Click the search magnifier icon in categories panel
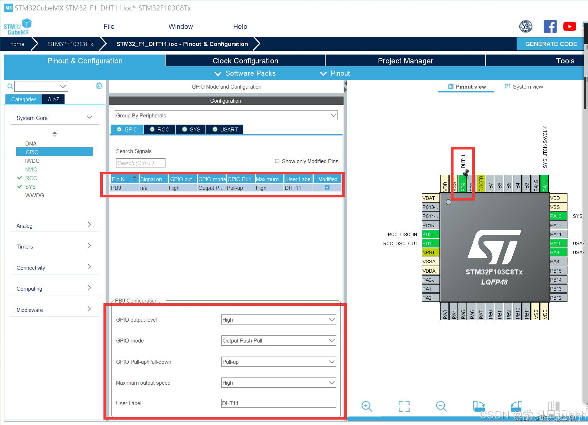 [10, 86]
